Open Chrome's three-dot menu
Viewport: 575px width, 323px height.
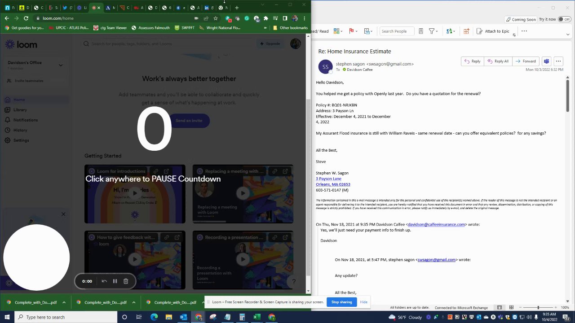coord(305,18)
